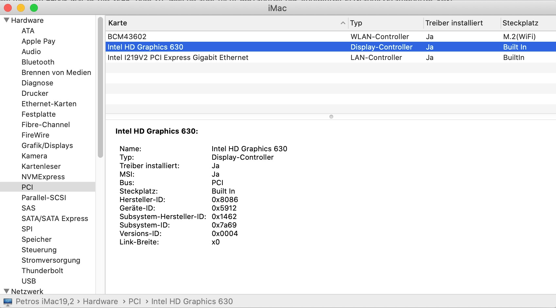
Task: Collapse the Netzwerk section triangle
Action: (6, 291)
